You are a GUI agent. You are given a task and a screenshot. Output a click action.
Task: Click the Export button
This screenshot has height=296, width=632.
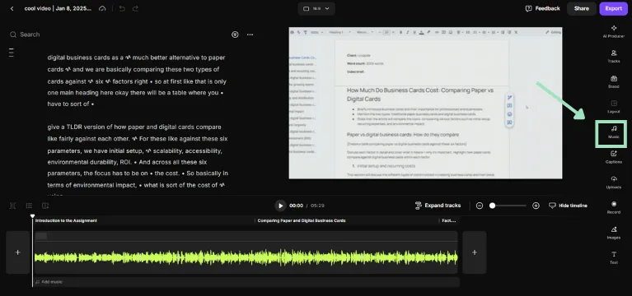tap(613, 8)
